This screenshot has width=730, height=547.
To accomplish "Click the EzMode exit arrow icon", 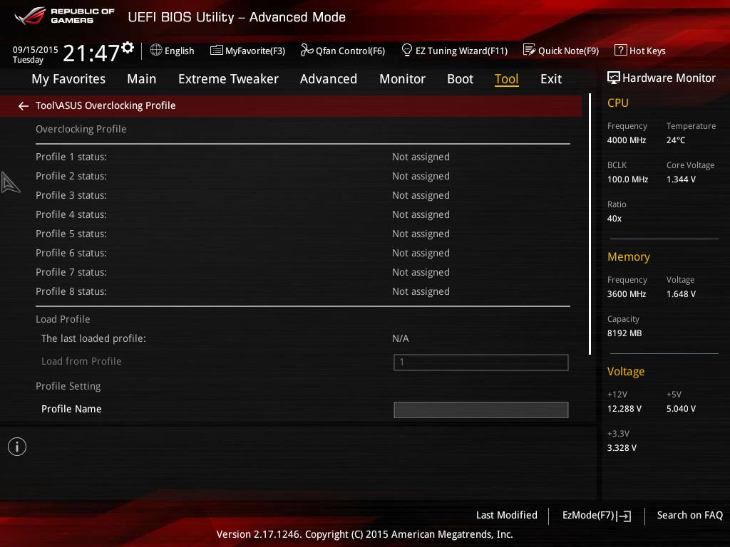I will [x=624, y=516].
